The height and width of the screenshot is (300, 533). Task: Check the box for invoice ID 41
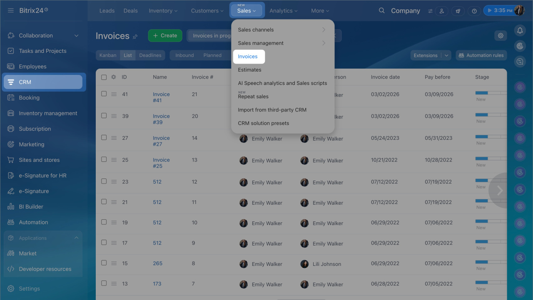tap(104, 94)
